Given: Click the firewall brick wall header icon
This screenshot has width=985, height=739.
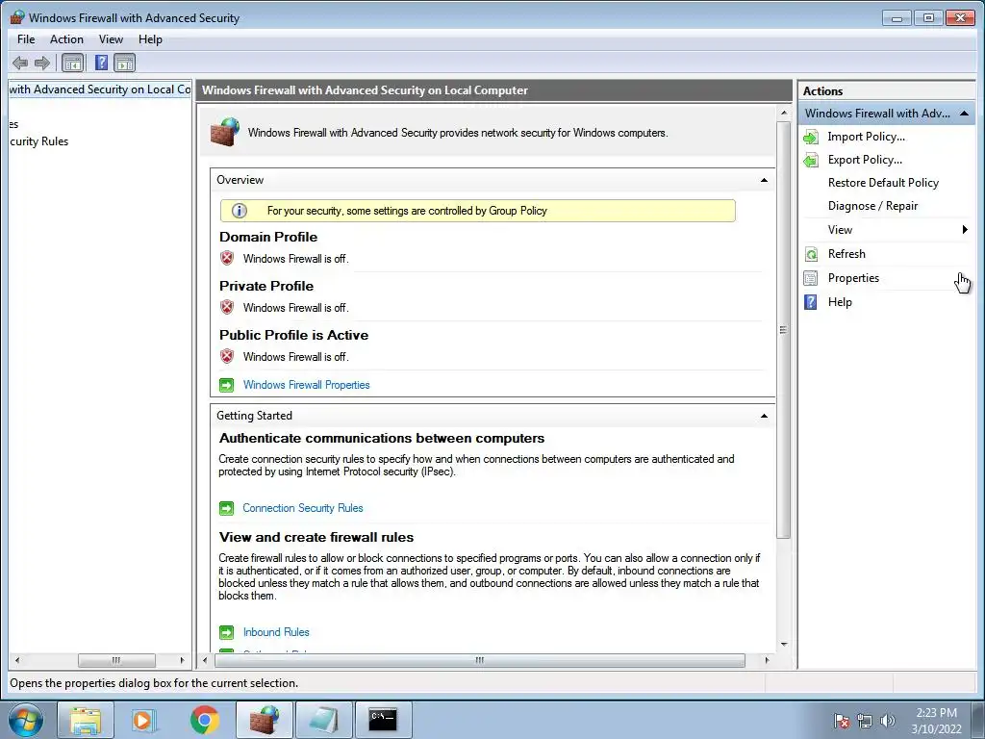Looking at the screenshot, I should pos(225,132).
